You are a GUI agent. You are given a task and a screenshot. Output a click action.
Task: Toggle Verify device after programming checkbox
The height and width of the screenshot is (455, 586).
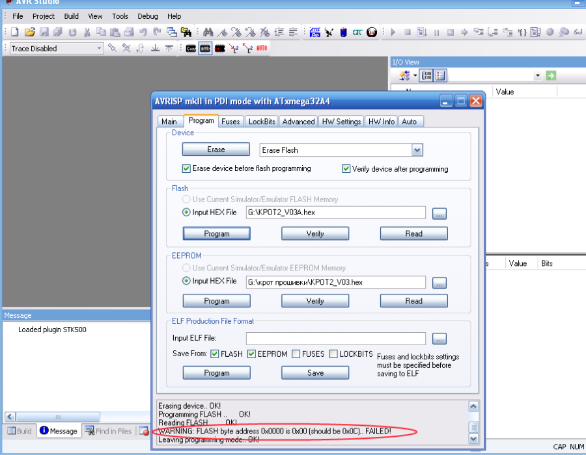(346, 169)
